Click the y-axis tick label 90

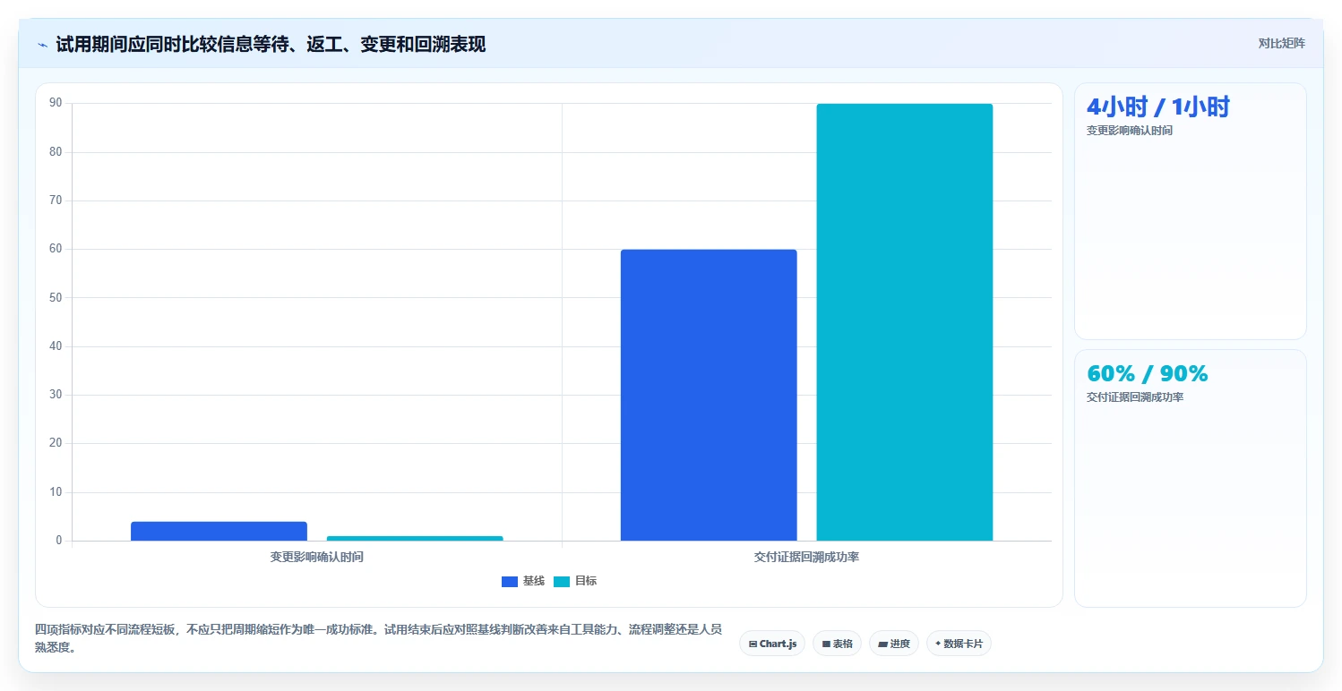click(x=56, y=103)
